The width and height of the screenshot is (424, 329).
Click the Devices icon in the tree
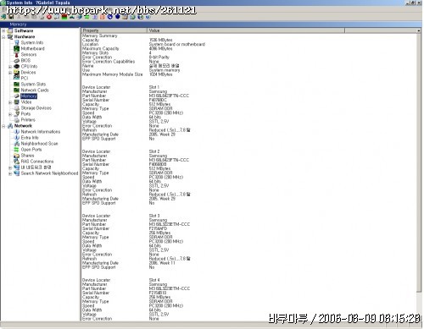[17, 72]
